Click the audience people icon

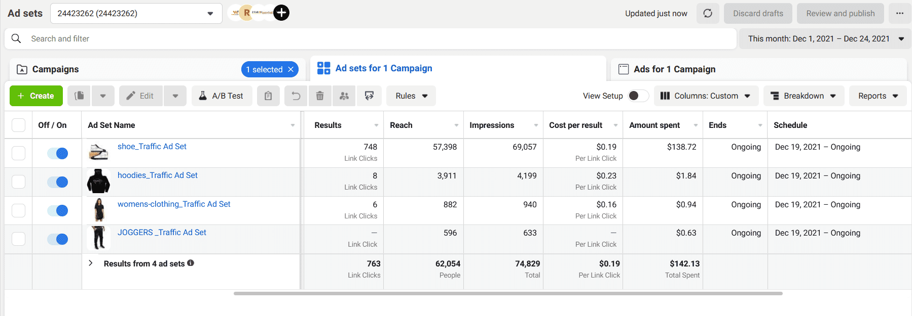[344, 96]
